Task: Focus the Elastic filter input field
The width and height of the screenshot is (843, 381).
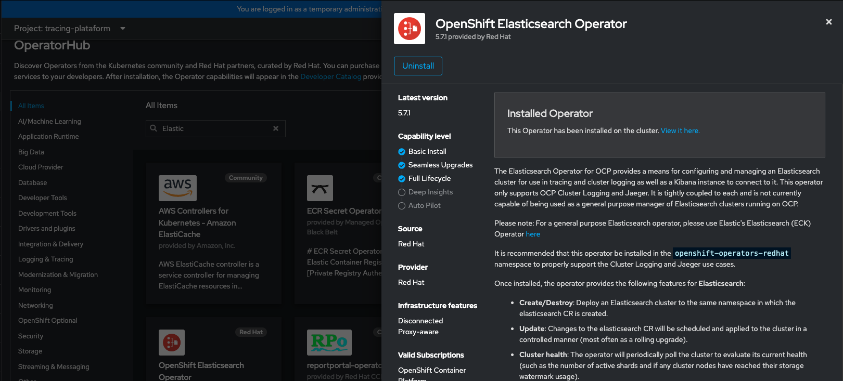Action: 215,128
